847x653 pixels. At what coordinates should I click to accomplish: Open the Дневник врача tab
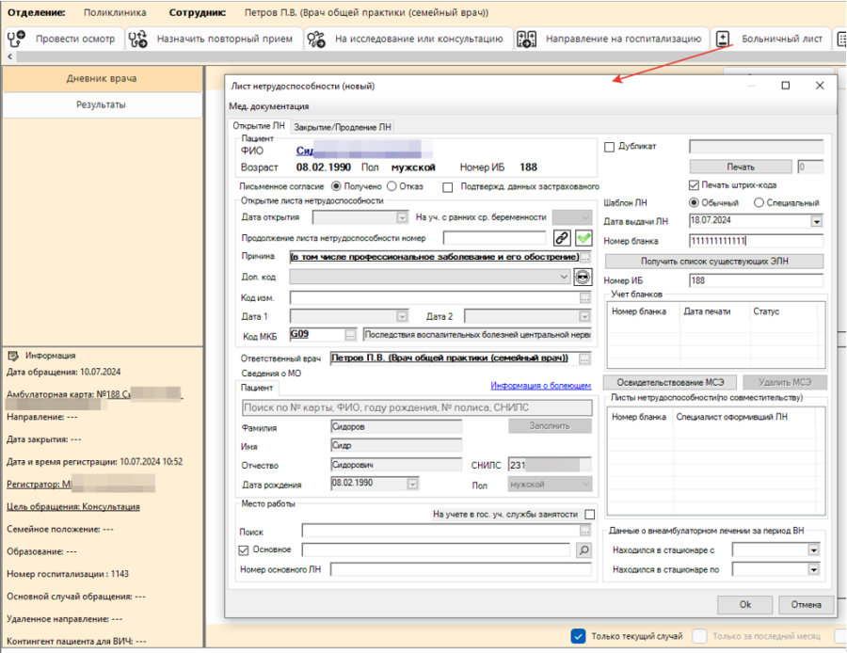(102, 79)
